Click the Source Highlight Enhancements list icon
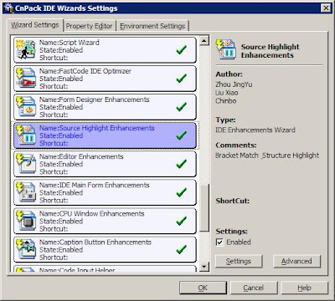The height and width of the screenshot is (301, 335). [x=26, y=135]
